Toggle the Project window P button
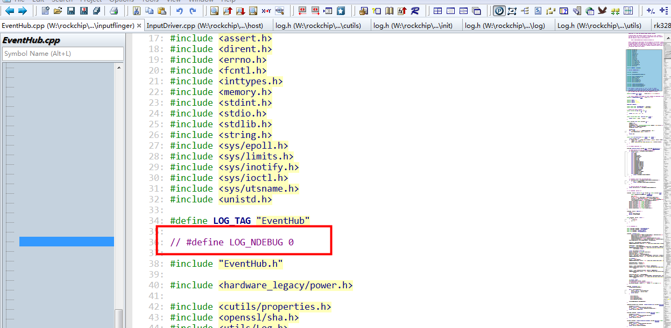Viewport: 671px width, 328px height. 499,11
